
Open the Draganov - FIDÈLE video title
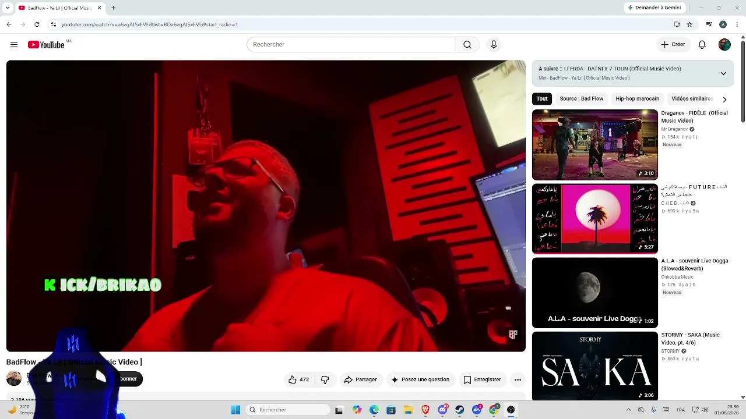coord(694,117)
